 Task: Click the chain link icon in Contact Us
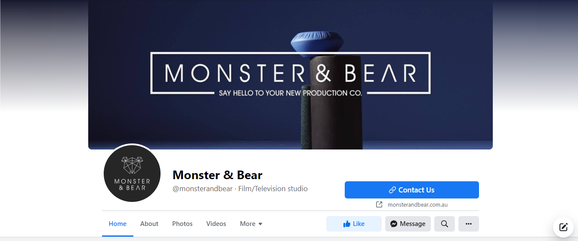click(x=392, y=190)
